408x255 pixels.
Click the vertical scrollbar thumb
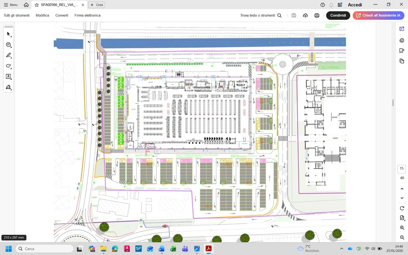pos(393,102)
